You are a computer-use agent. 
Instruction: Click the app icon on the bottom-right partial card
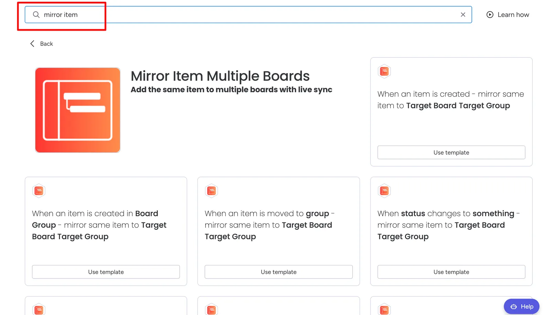pos(384,309)
